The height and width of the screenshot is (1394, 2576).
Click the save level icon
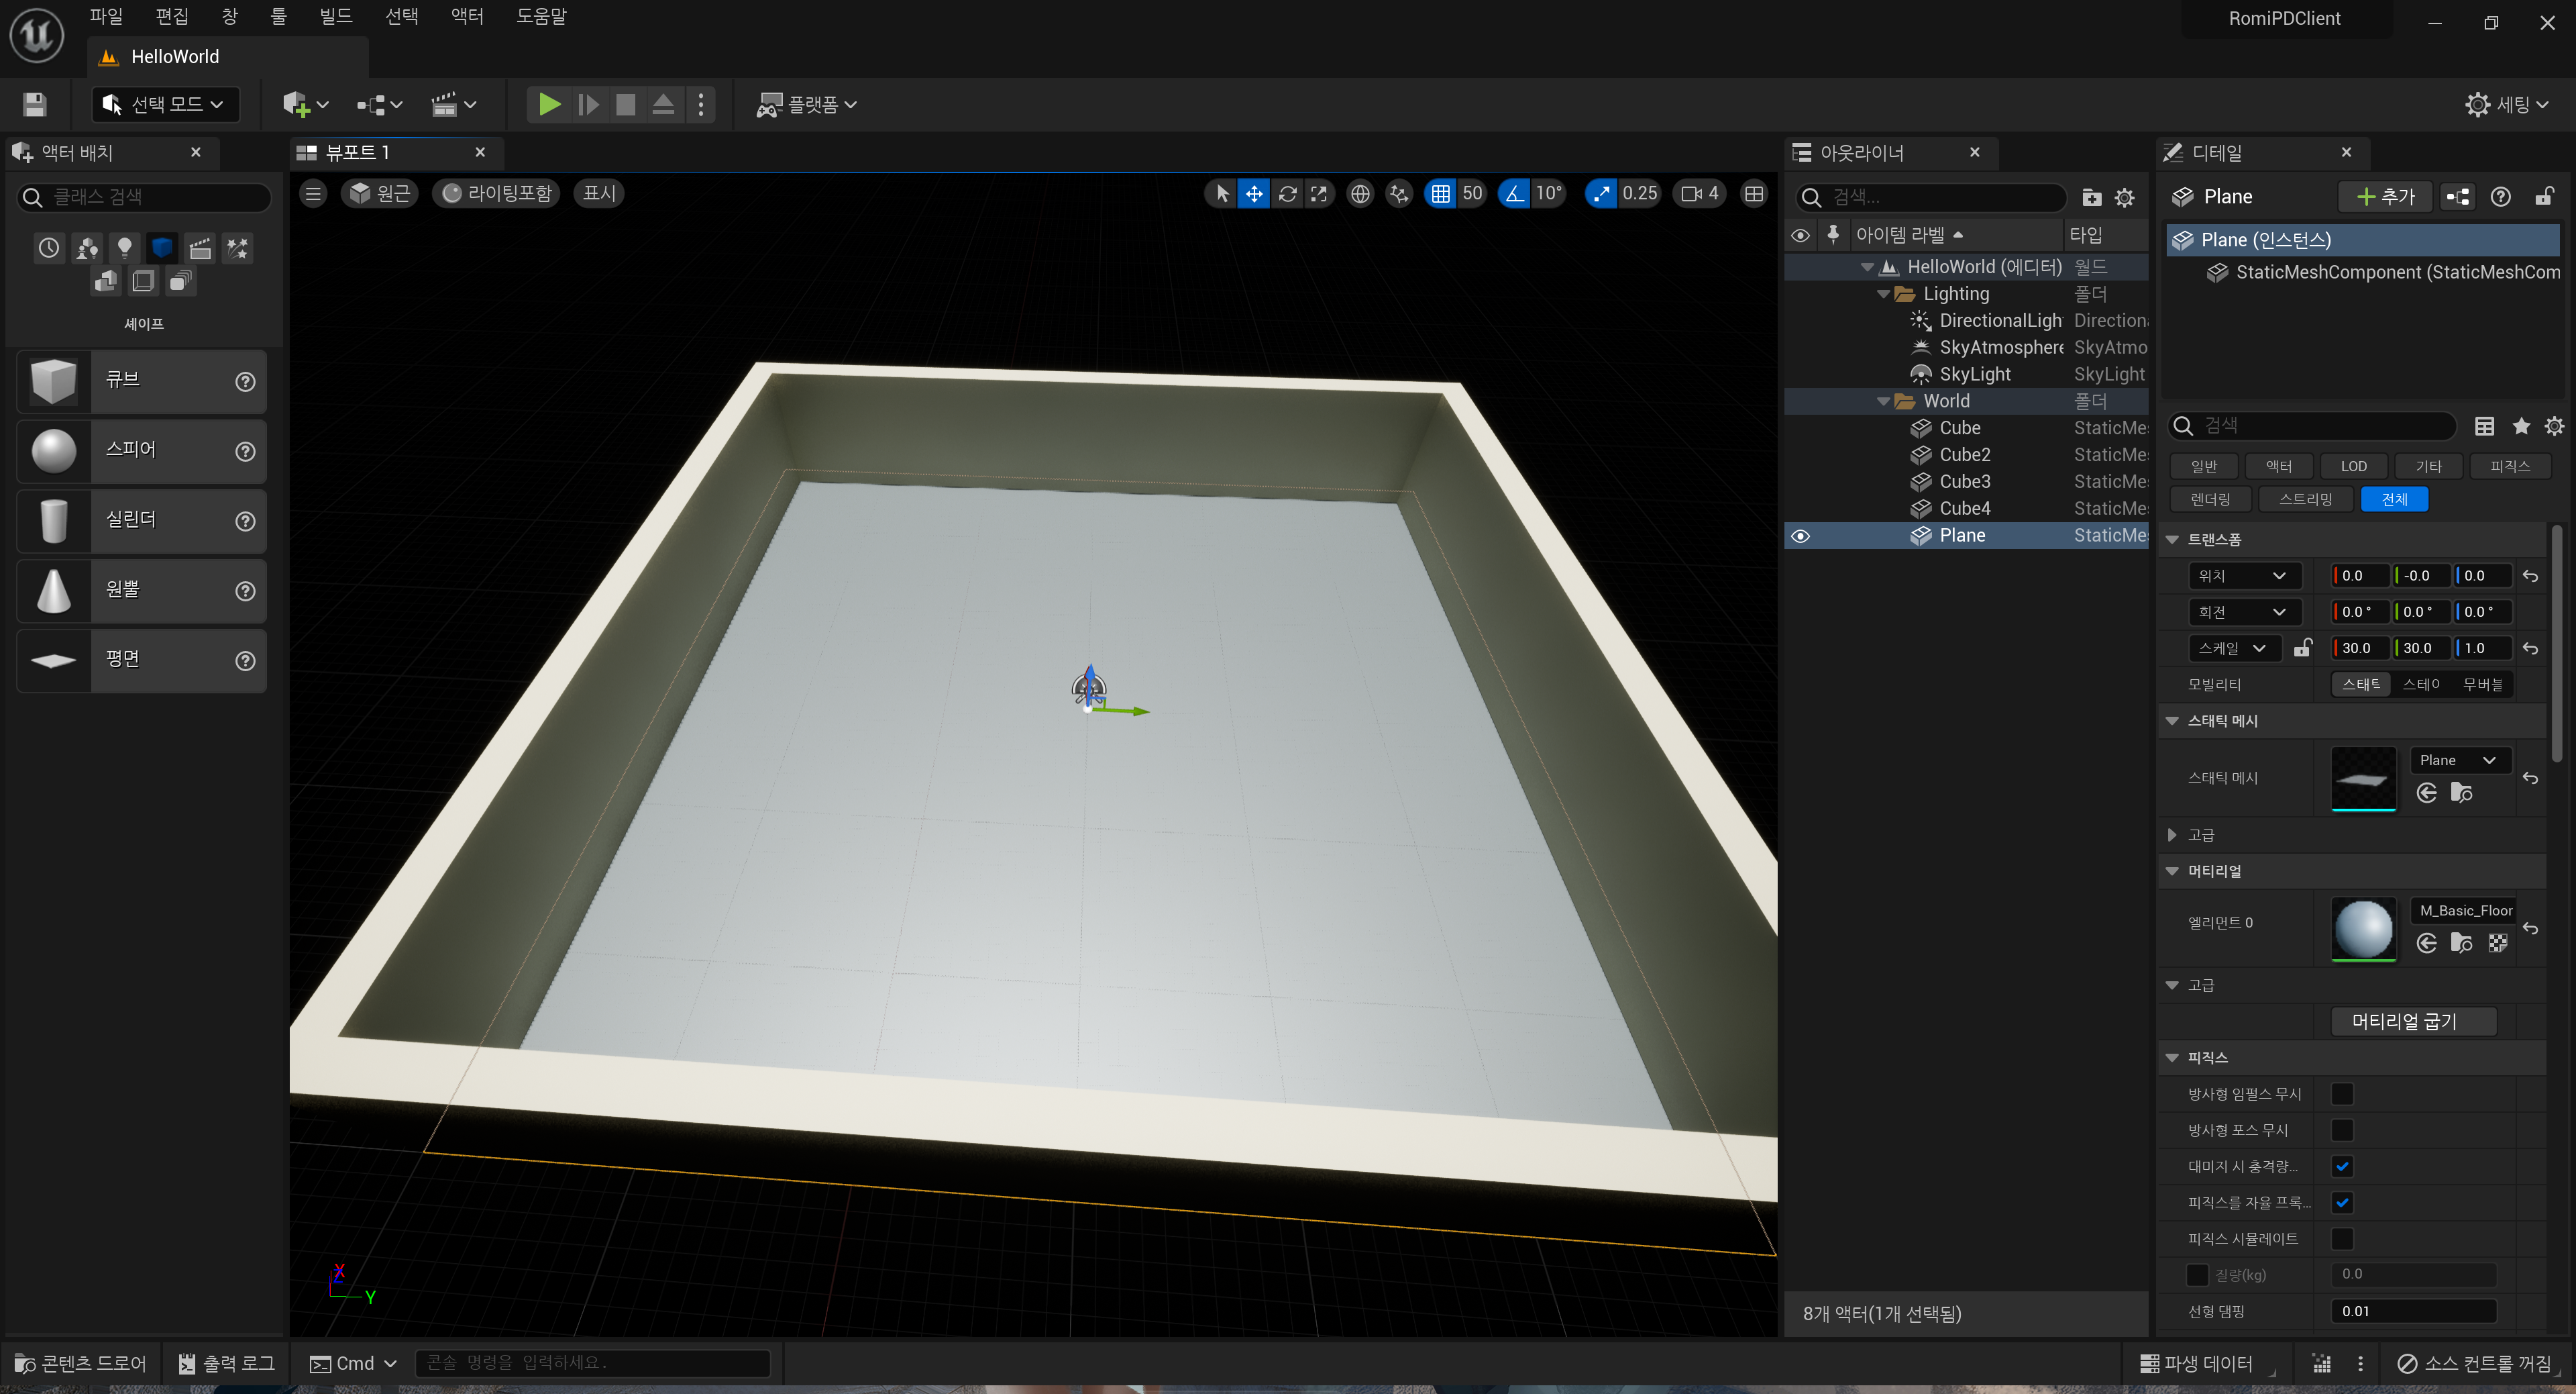point(35,104)
